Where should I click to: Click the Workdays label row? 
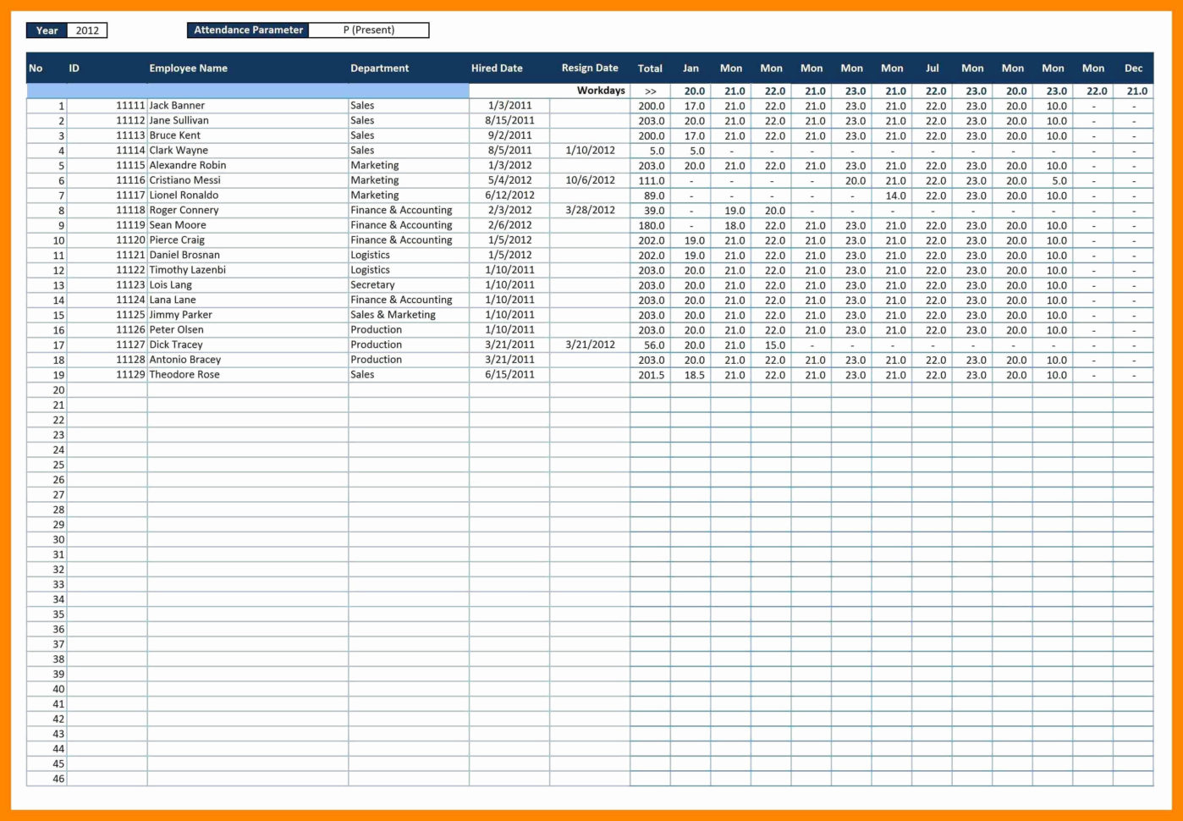click(x=600, y=90)
